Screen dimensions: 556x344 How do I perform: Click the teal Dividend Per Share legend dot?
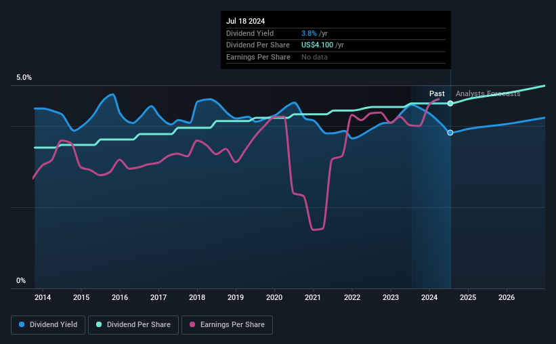click(x=99, y=324)
